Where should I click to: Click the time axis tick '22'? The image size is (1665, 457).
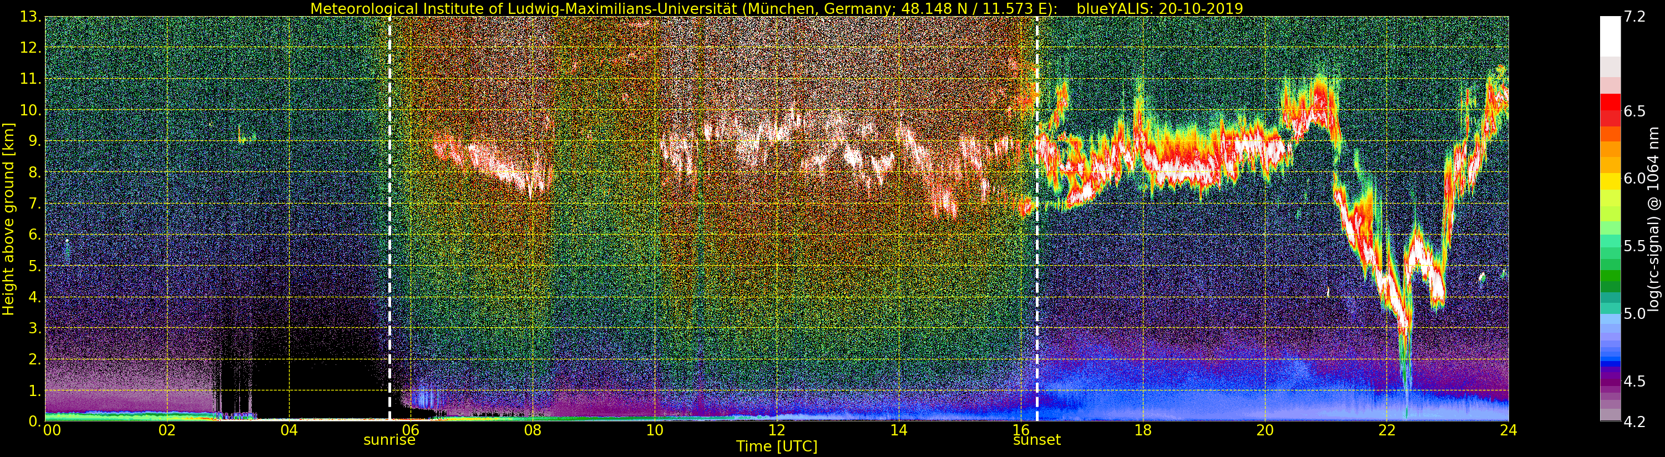pos(1386,430)
